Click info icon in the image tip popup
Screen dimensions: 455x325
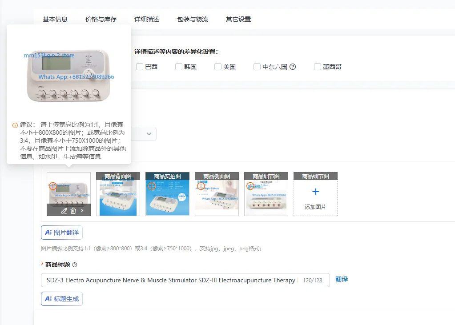point(15,125)
